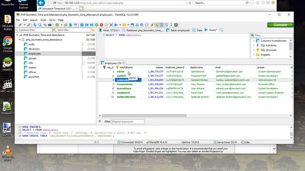Click the print toolbar icon

[50, 25]
